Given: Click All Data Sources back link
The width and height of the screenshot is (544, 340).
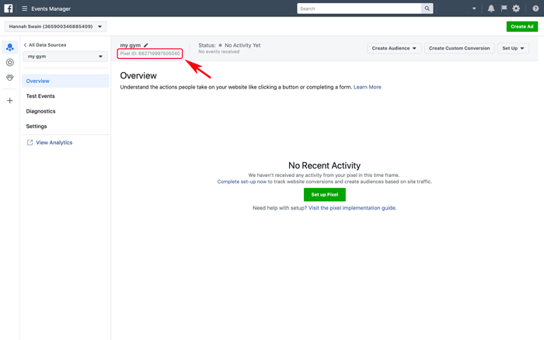Looking at the screenshot, I should (47, 45).
